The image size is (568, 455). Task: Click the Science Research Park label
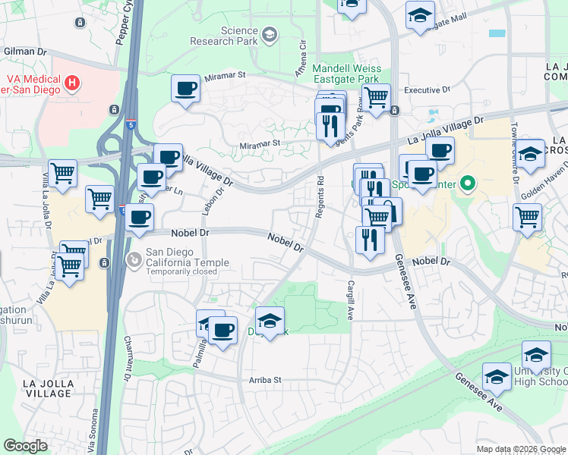pyautogui.click(x=224, y=36)
